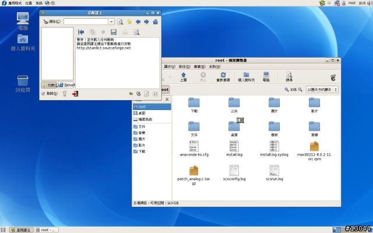Select File System (檔案系統) in the file browser sidebar
The image size is (373, 233).
pos(152,119)
